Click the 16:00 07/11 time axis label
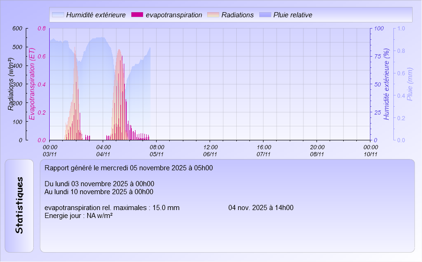422x262 pixels. click(x=264, y=151)
